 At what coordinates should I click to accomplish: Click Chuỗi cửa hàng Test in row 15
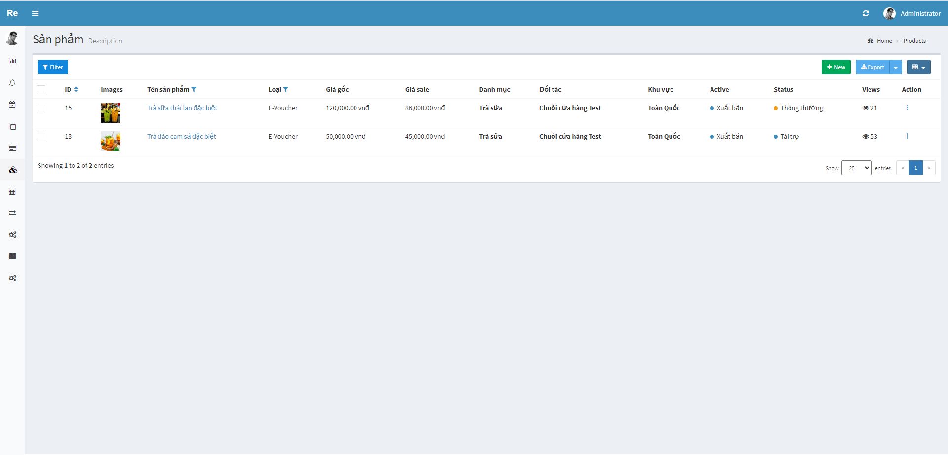pos(570,108)
